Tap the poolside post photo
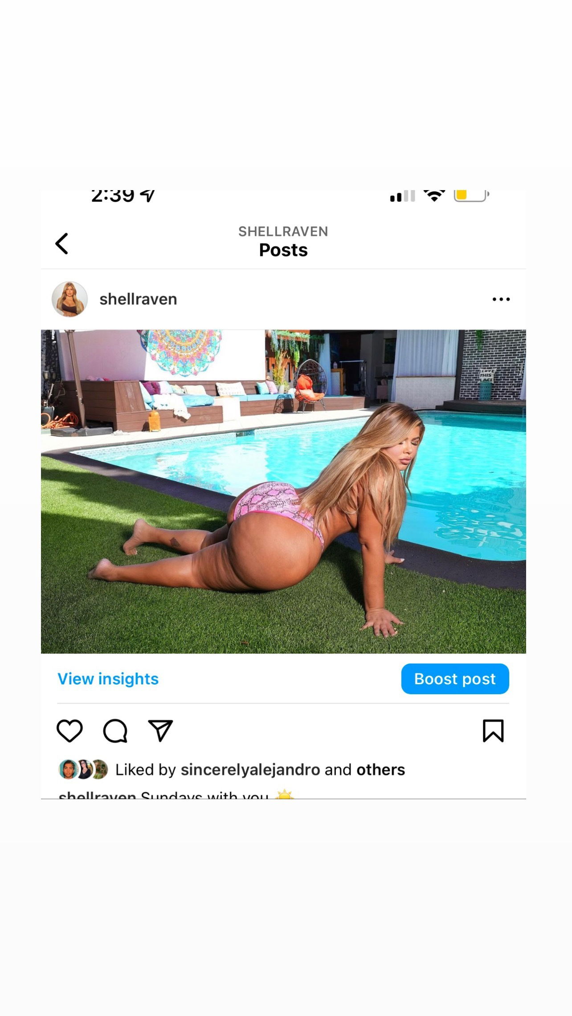This screenshot has width=572, height=1016. [x=283, y=492]
